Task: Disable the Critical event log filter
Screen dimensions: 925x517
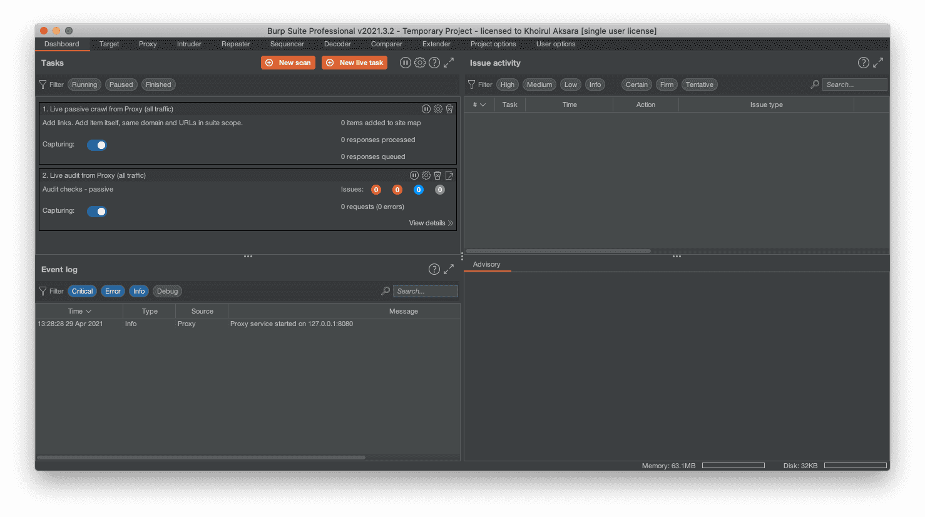Action: pyautogui.click(x=82, y=291)
